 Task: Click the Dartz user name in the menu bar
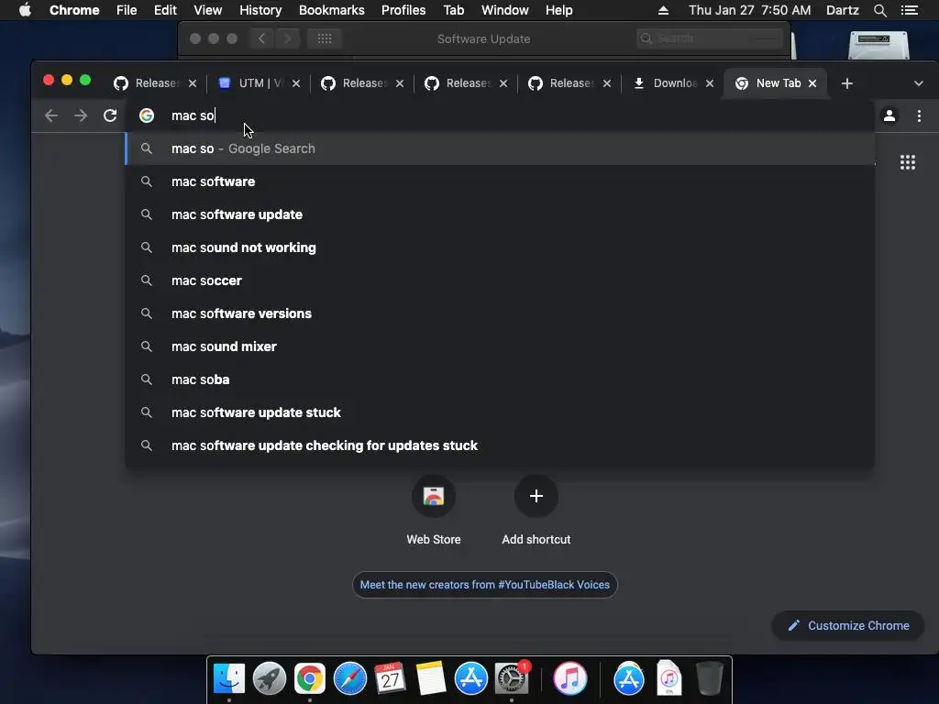pos(842,10)
